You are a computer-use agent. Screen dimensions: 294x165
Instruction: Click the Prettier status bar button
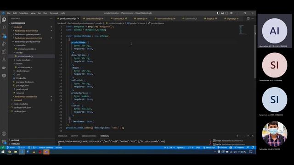pos(239,148)
